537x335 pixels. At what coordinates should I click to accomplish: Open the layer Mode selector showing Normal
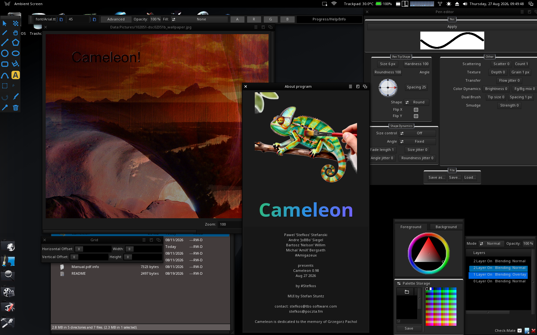491,244
